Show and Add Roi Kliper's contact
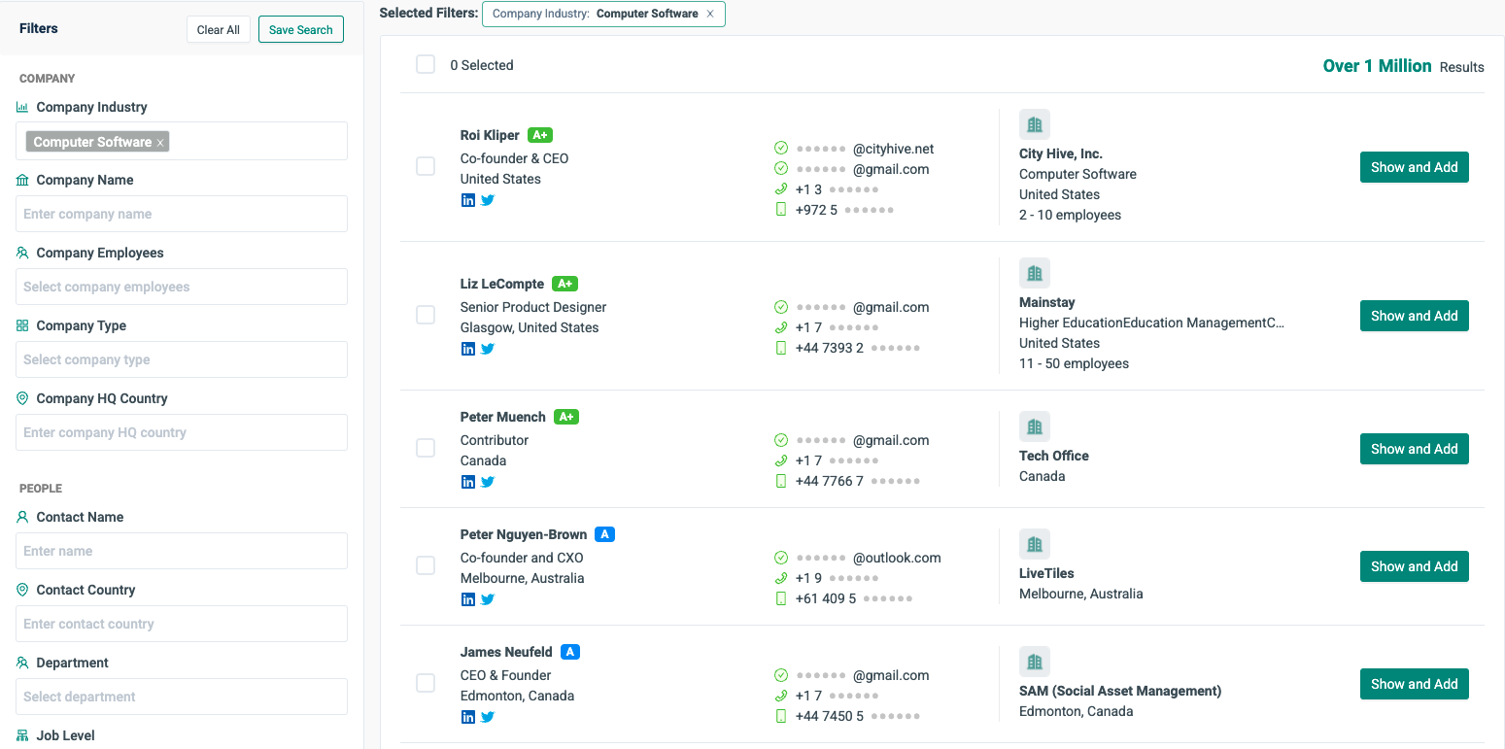Viewport: 1505px width, 749px height. pos(1415,167)
